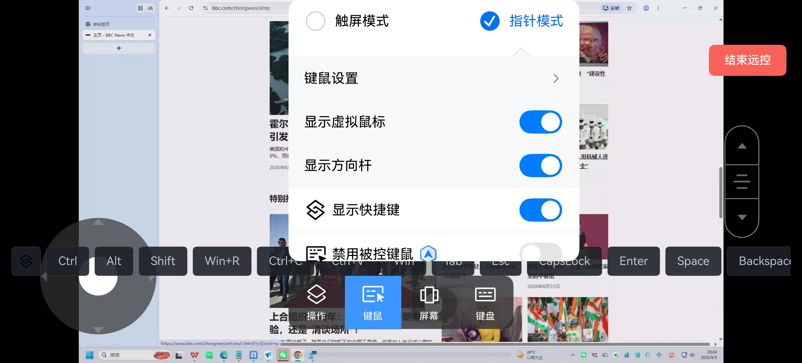The width and height of the screenshot is (802, 363).
Task: Click the joystick down arrow
Action: click(98, 330)
